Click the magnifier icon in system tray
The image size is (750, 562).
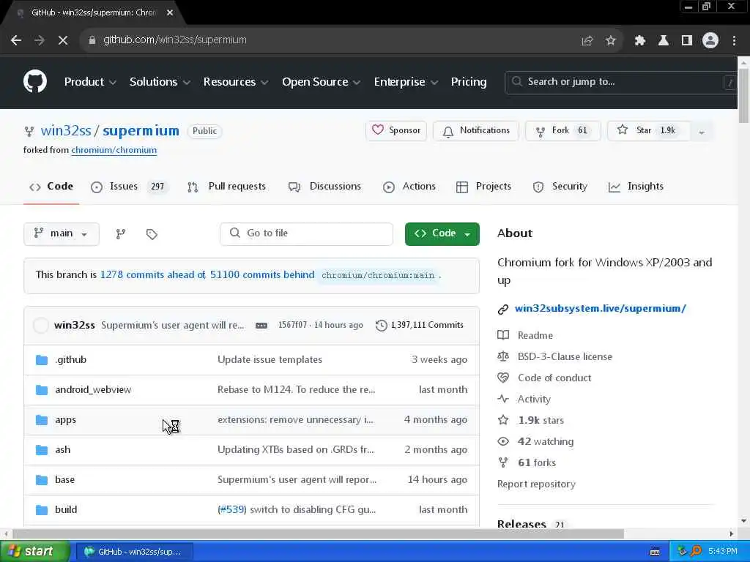click(x=696, y=552)
